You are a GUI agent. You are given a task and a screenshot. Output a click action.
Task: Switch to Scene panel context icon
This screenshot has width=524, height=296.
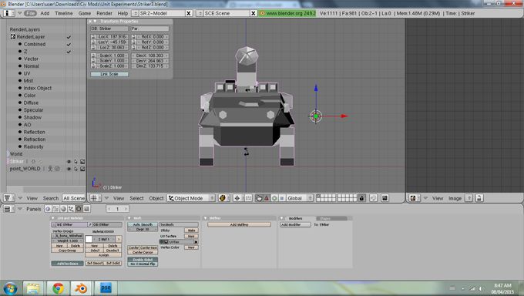pyautogui.click(x=86, y=209)
